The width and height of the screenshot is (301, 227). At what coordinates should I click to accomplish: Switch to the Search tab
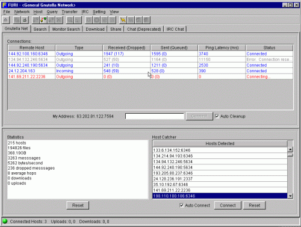(x=40, y=29)
